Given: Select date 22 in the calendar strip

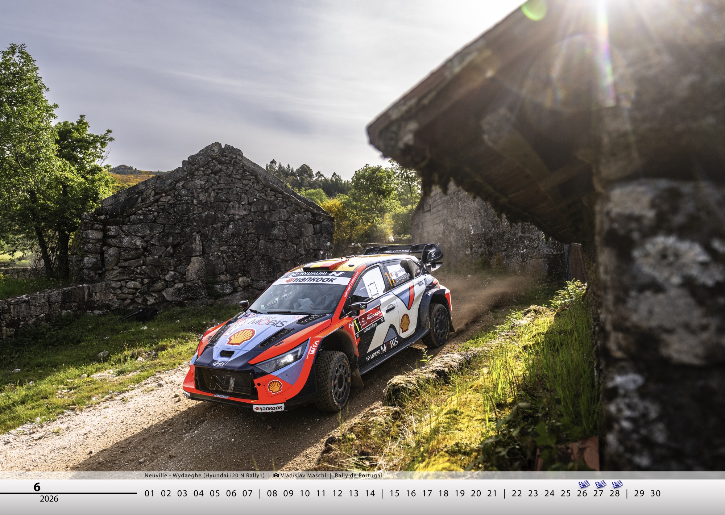Looking at the screenshot, I should [517, 493].
